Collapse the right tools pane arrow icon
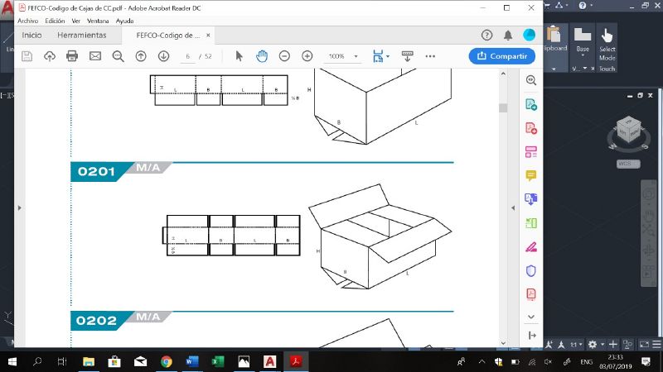The width and height of the screenshot is (663, 372). coord(532,336)
